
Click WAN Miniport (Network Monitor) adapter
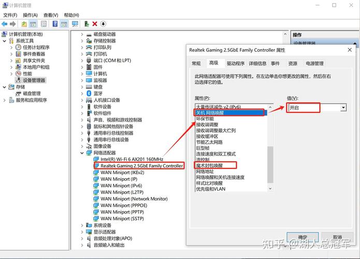click(134, 199)
